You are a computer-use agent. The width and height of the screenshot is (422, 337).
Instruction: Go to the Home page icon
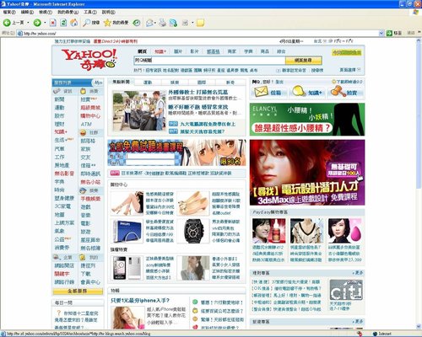pyautogui.click(x=74, y=23)
